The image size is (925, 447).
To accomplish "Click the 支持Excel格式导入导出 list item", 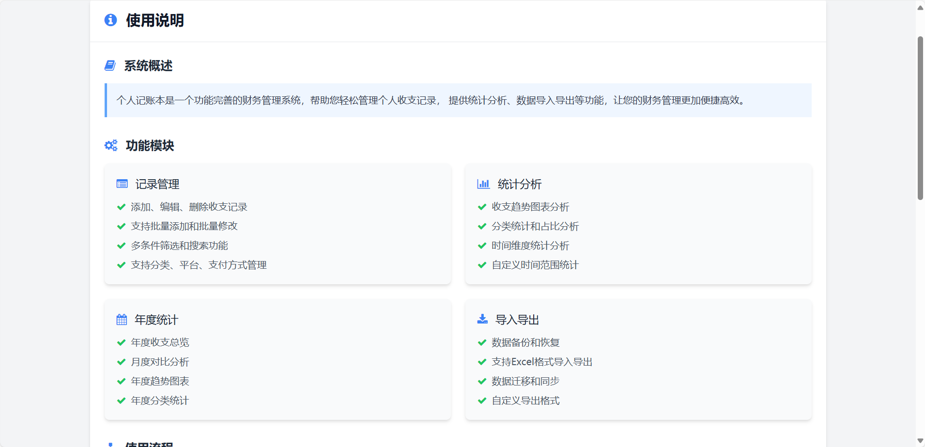I will click(541, 362).
